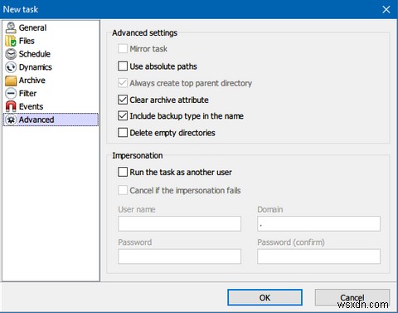Switch to Schedule label
Viewport: 398px width, 313px height.
click(35, 54)
